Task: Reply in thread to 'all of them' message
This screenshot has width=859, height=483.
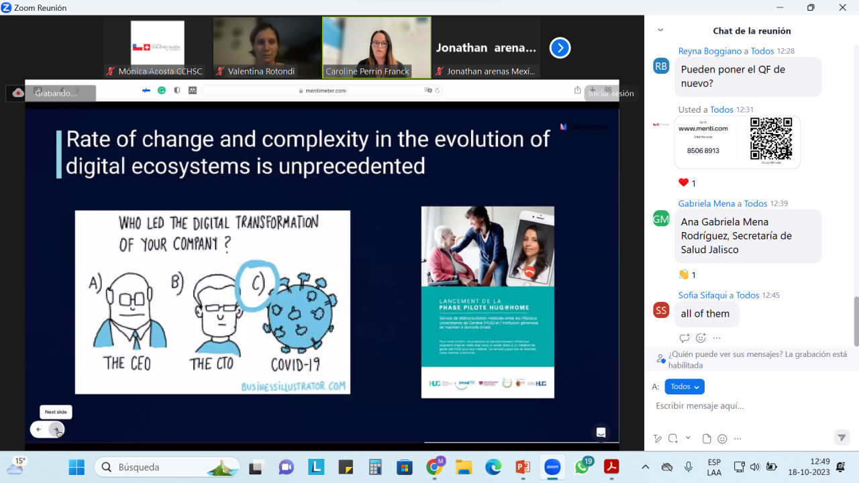Action: 684,338
